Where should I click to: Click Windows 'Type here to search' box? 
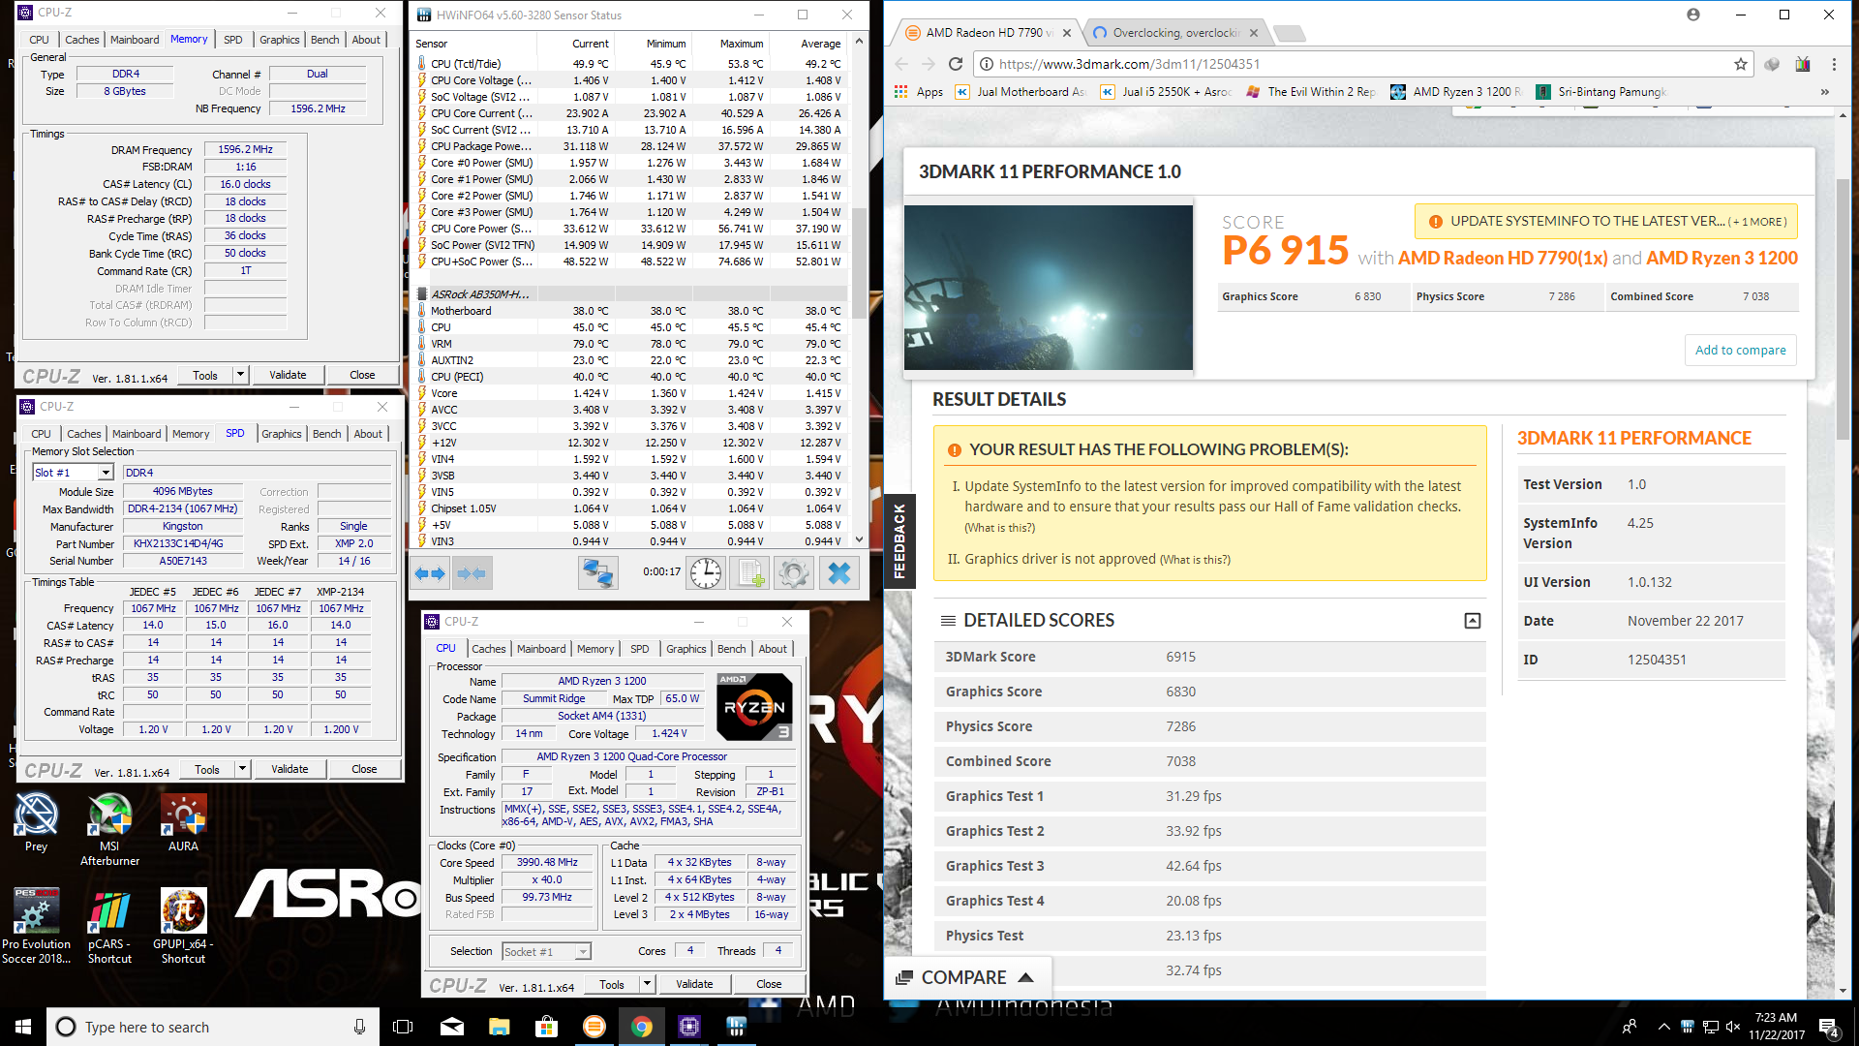211,1027
